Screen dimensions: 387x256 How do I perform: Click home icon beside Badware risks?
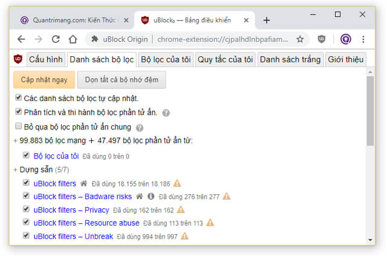140,197
